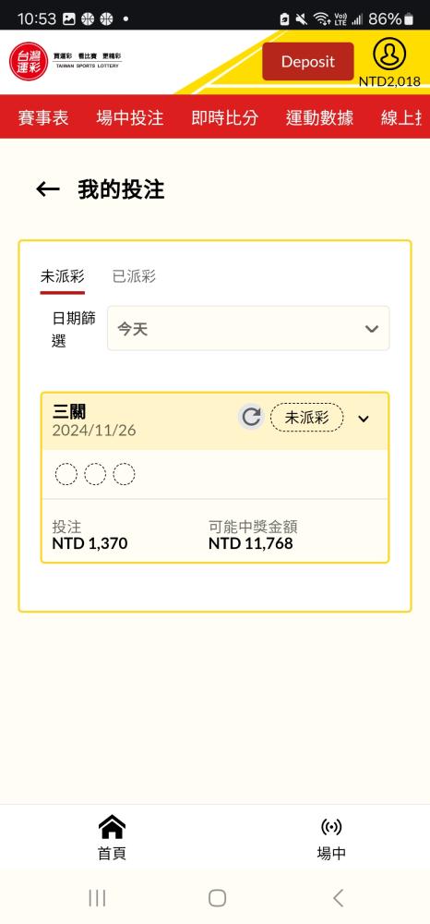This screenshot has height=924, width=430.
Task: Select third dashed circle in bet
Action: 124,474
